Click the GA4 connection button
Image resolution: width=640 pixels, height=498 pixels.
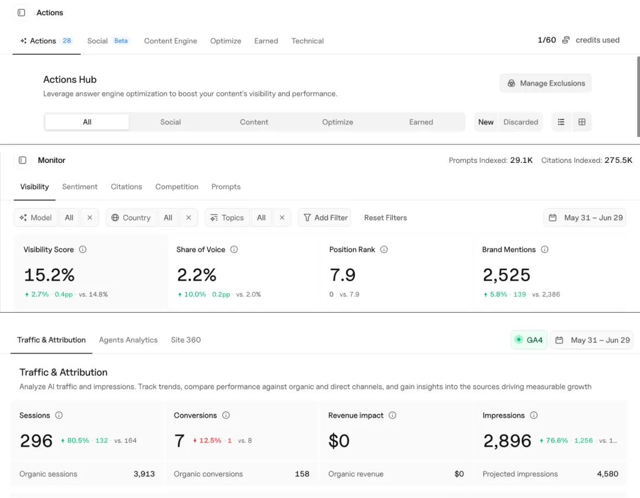(529, 340)
